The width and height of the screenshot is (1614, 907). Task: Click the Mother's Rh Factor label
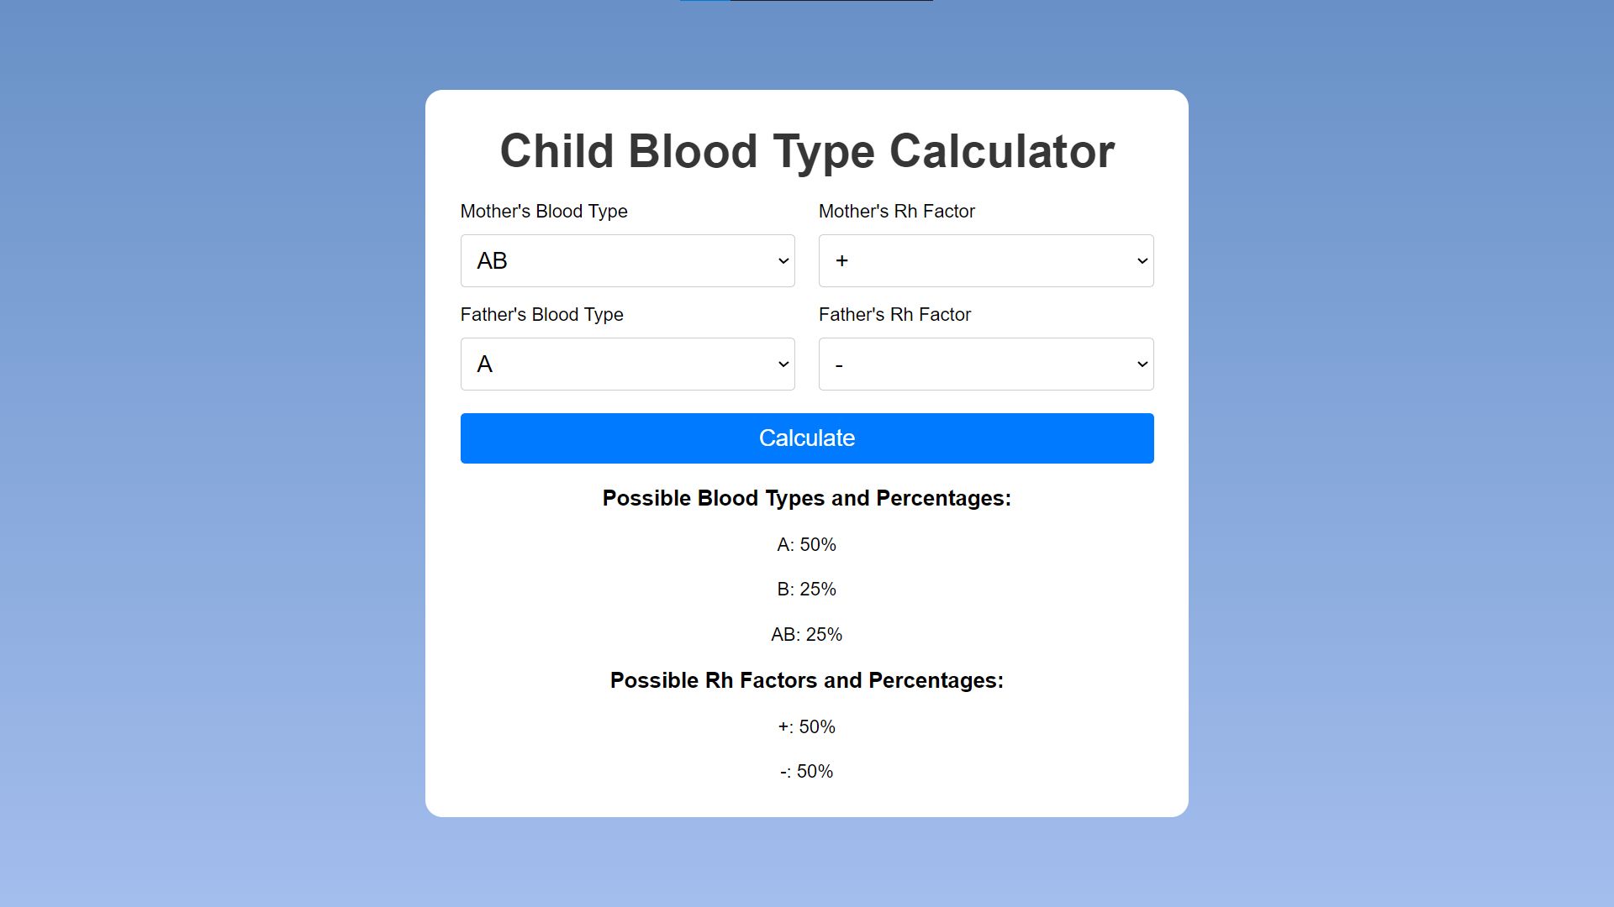coord(897,212)
